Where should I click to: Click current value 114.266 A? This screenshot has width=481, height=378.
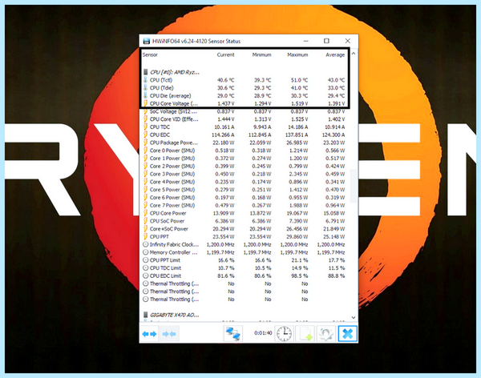[223, 135]
